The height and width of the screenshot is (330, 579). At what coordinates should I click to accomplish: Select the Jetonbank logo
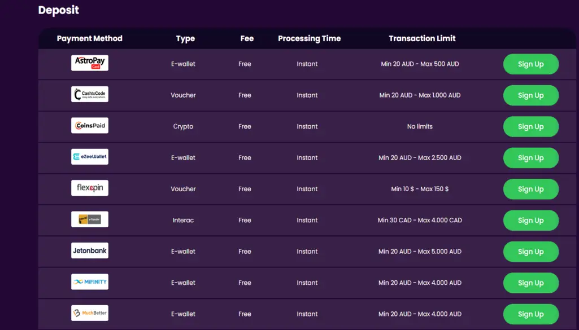pos(89,250)
